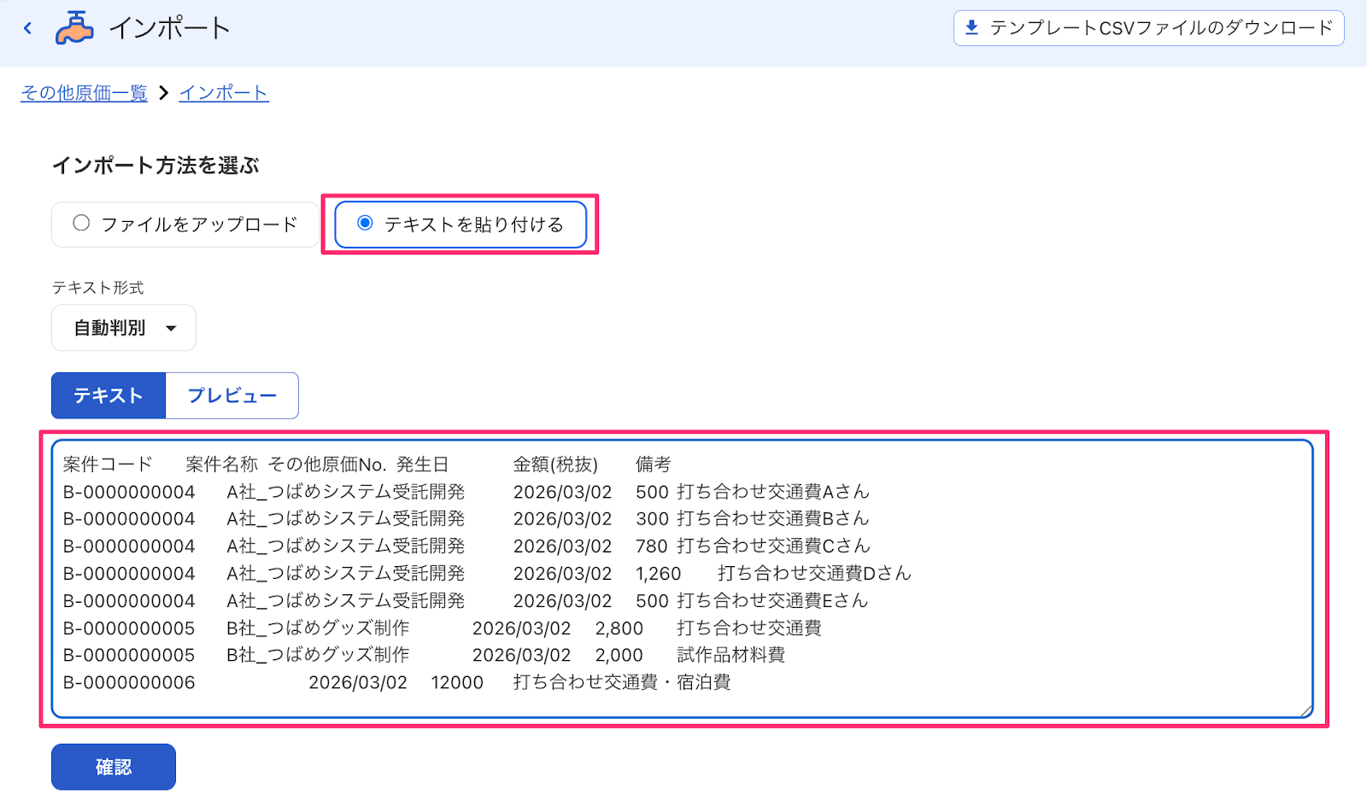The image size is (1367, 812).
Task: Click その他原価No. header text
Action: coord(328,464)
